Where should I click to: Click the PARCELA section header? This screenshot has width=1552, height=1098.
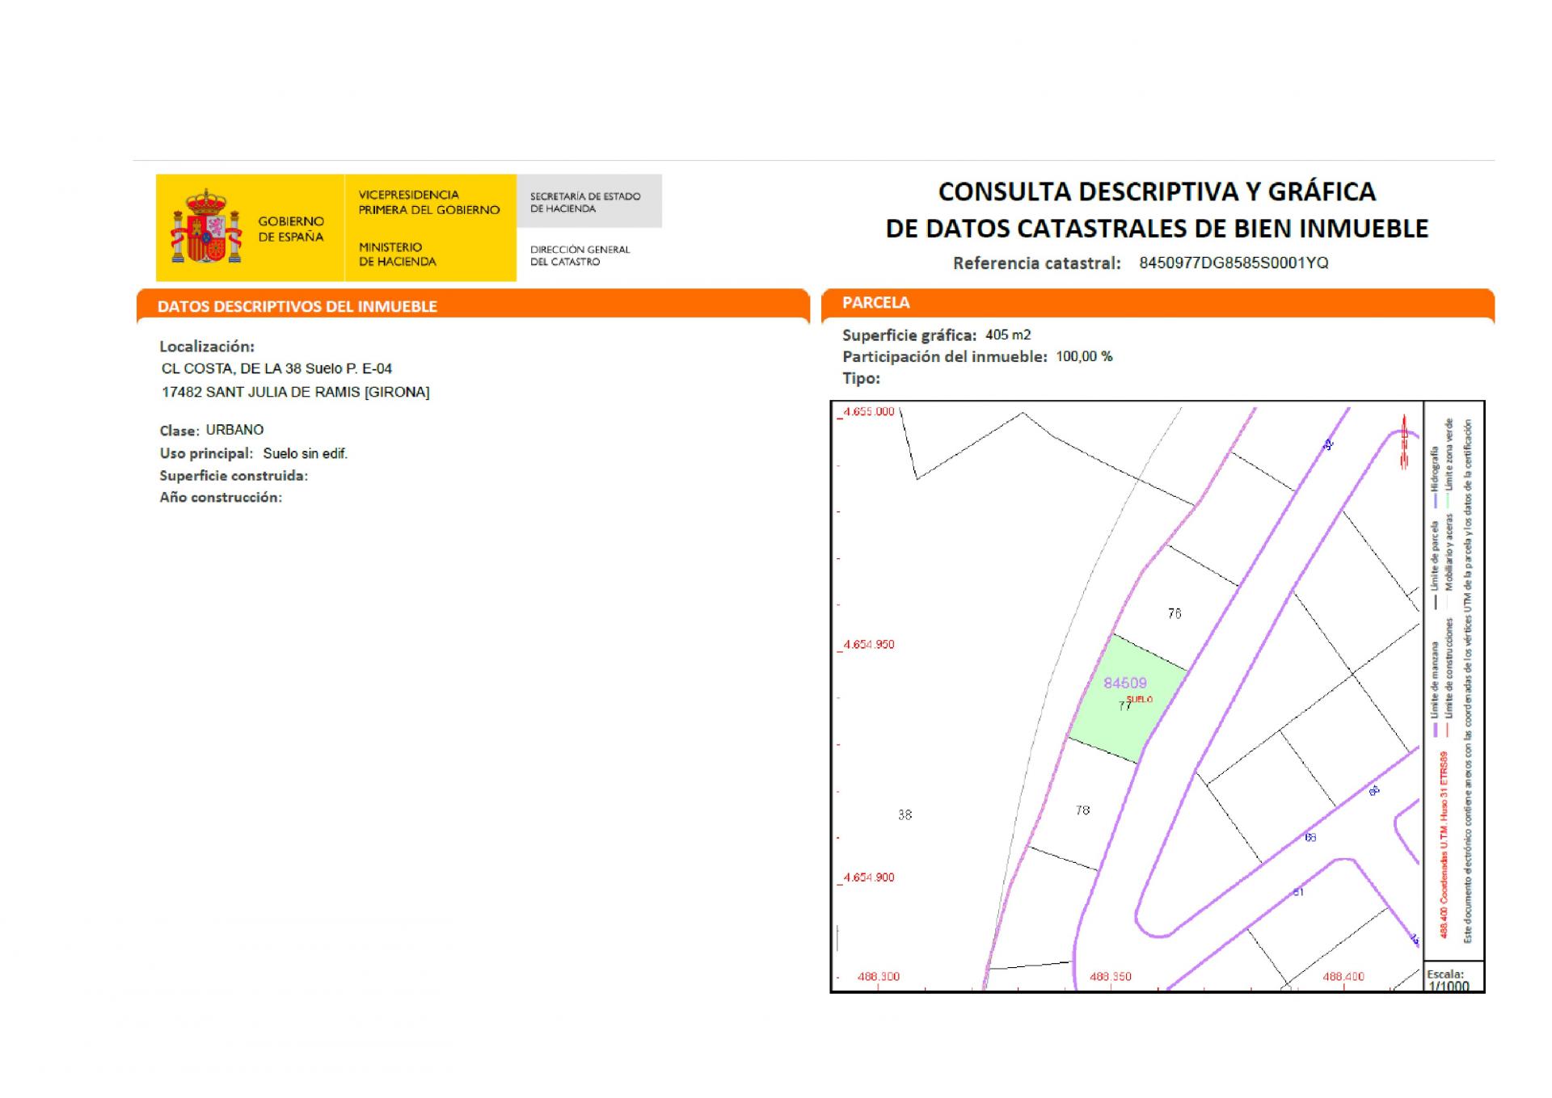pyautogui.click(x=875, y=303)
